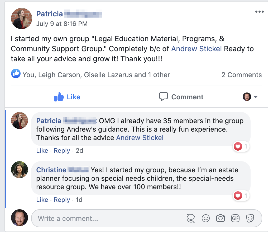Expand the 2 Comments count

(241, 75)
